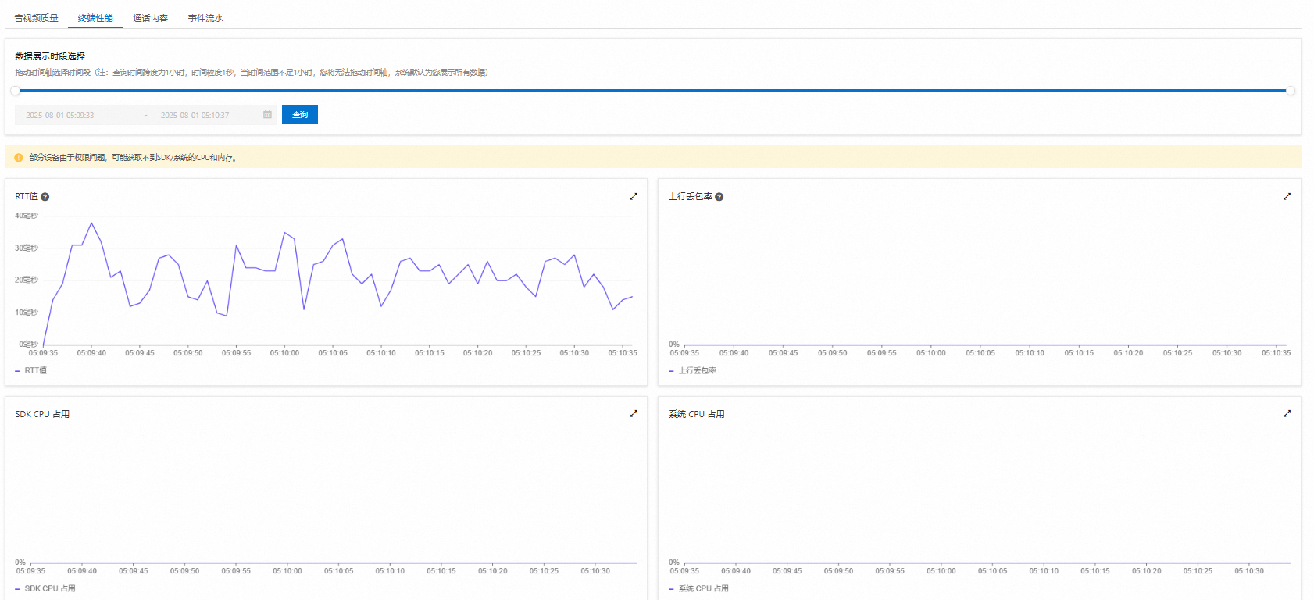Click the orange warning icon in notice banner
1314x600 pixels.
click(19, 157)
